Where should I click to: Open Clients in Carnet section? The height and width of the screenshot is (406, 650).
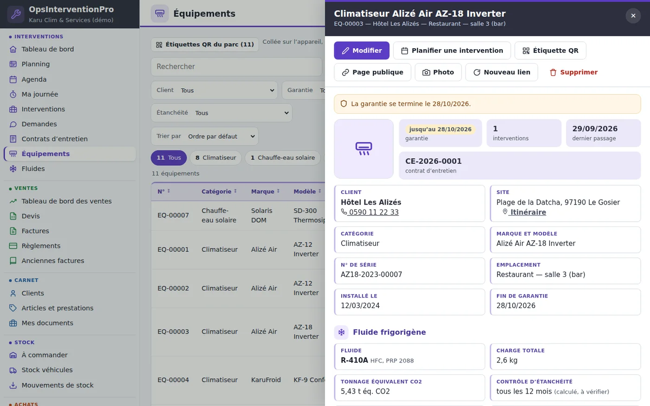[x=70, y=293]
